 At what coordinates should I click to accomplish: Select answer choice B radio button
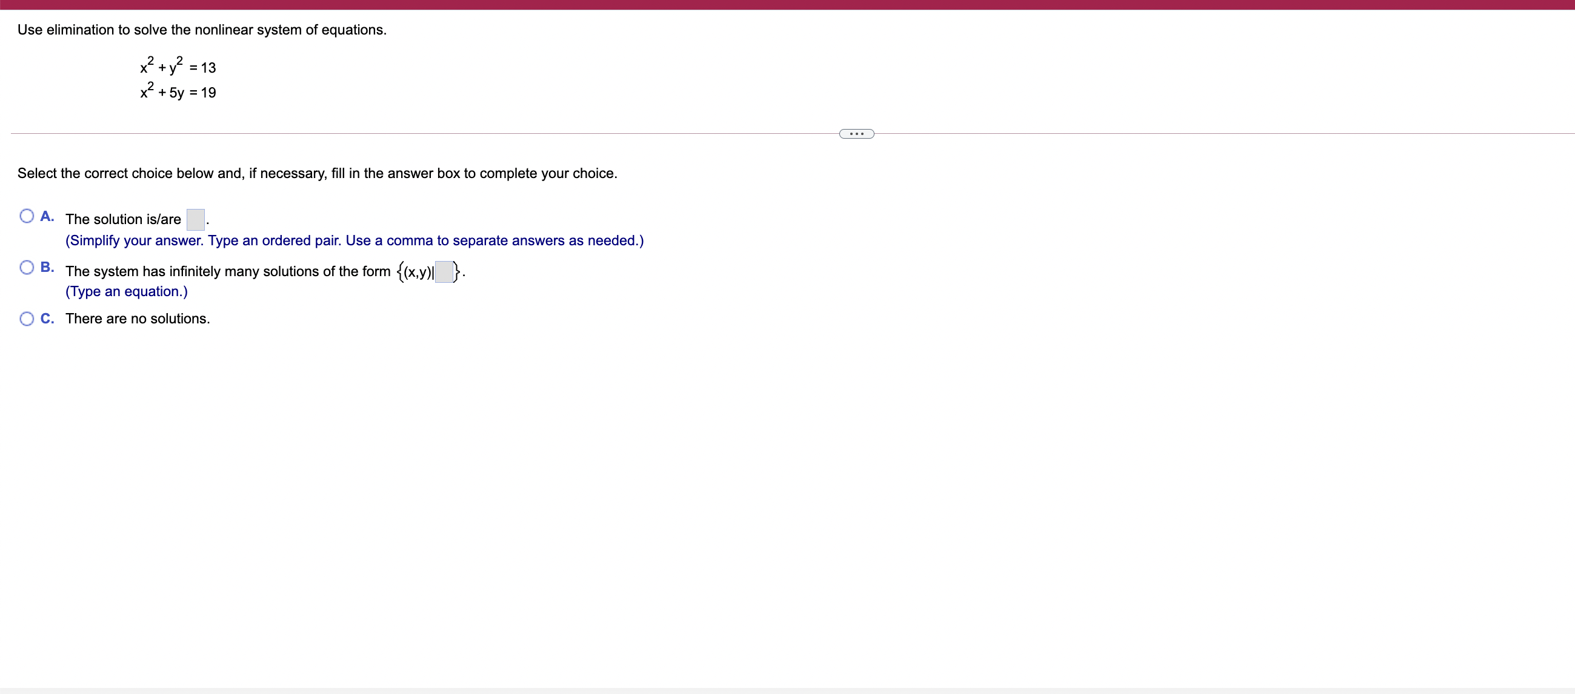pos(26,268)
